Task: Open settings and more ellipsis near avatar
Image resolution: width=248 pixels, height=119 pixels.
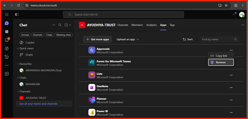Action: pyautogui.click(x=234, y=15)
